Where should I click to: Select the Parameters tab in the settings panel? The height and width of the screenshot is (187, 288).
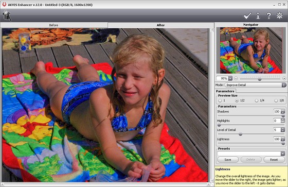[x=225, y=91]
